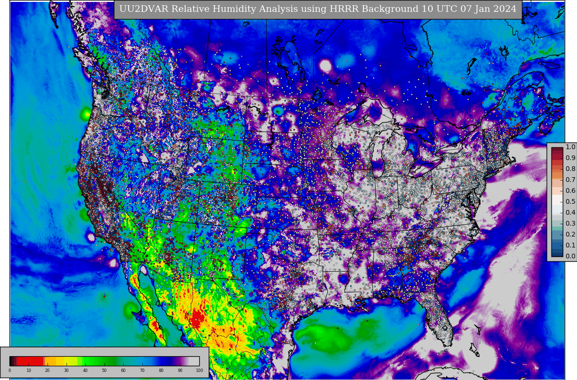Pick the navy bottom swatch of vertical colorbar

click(x=557, y=254)
